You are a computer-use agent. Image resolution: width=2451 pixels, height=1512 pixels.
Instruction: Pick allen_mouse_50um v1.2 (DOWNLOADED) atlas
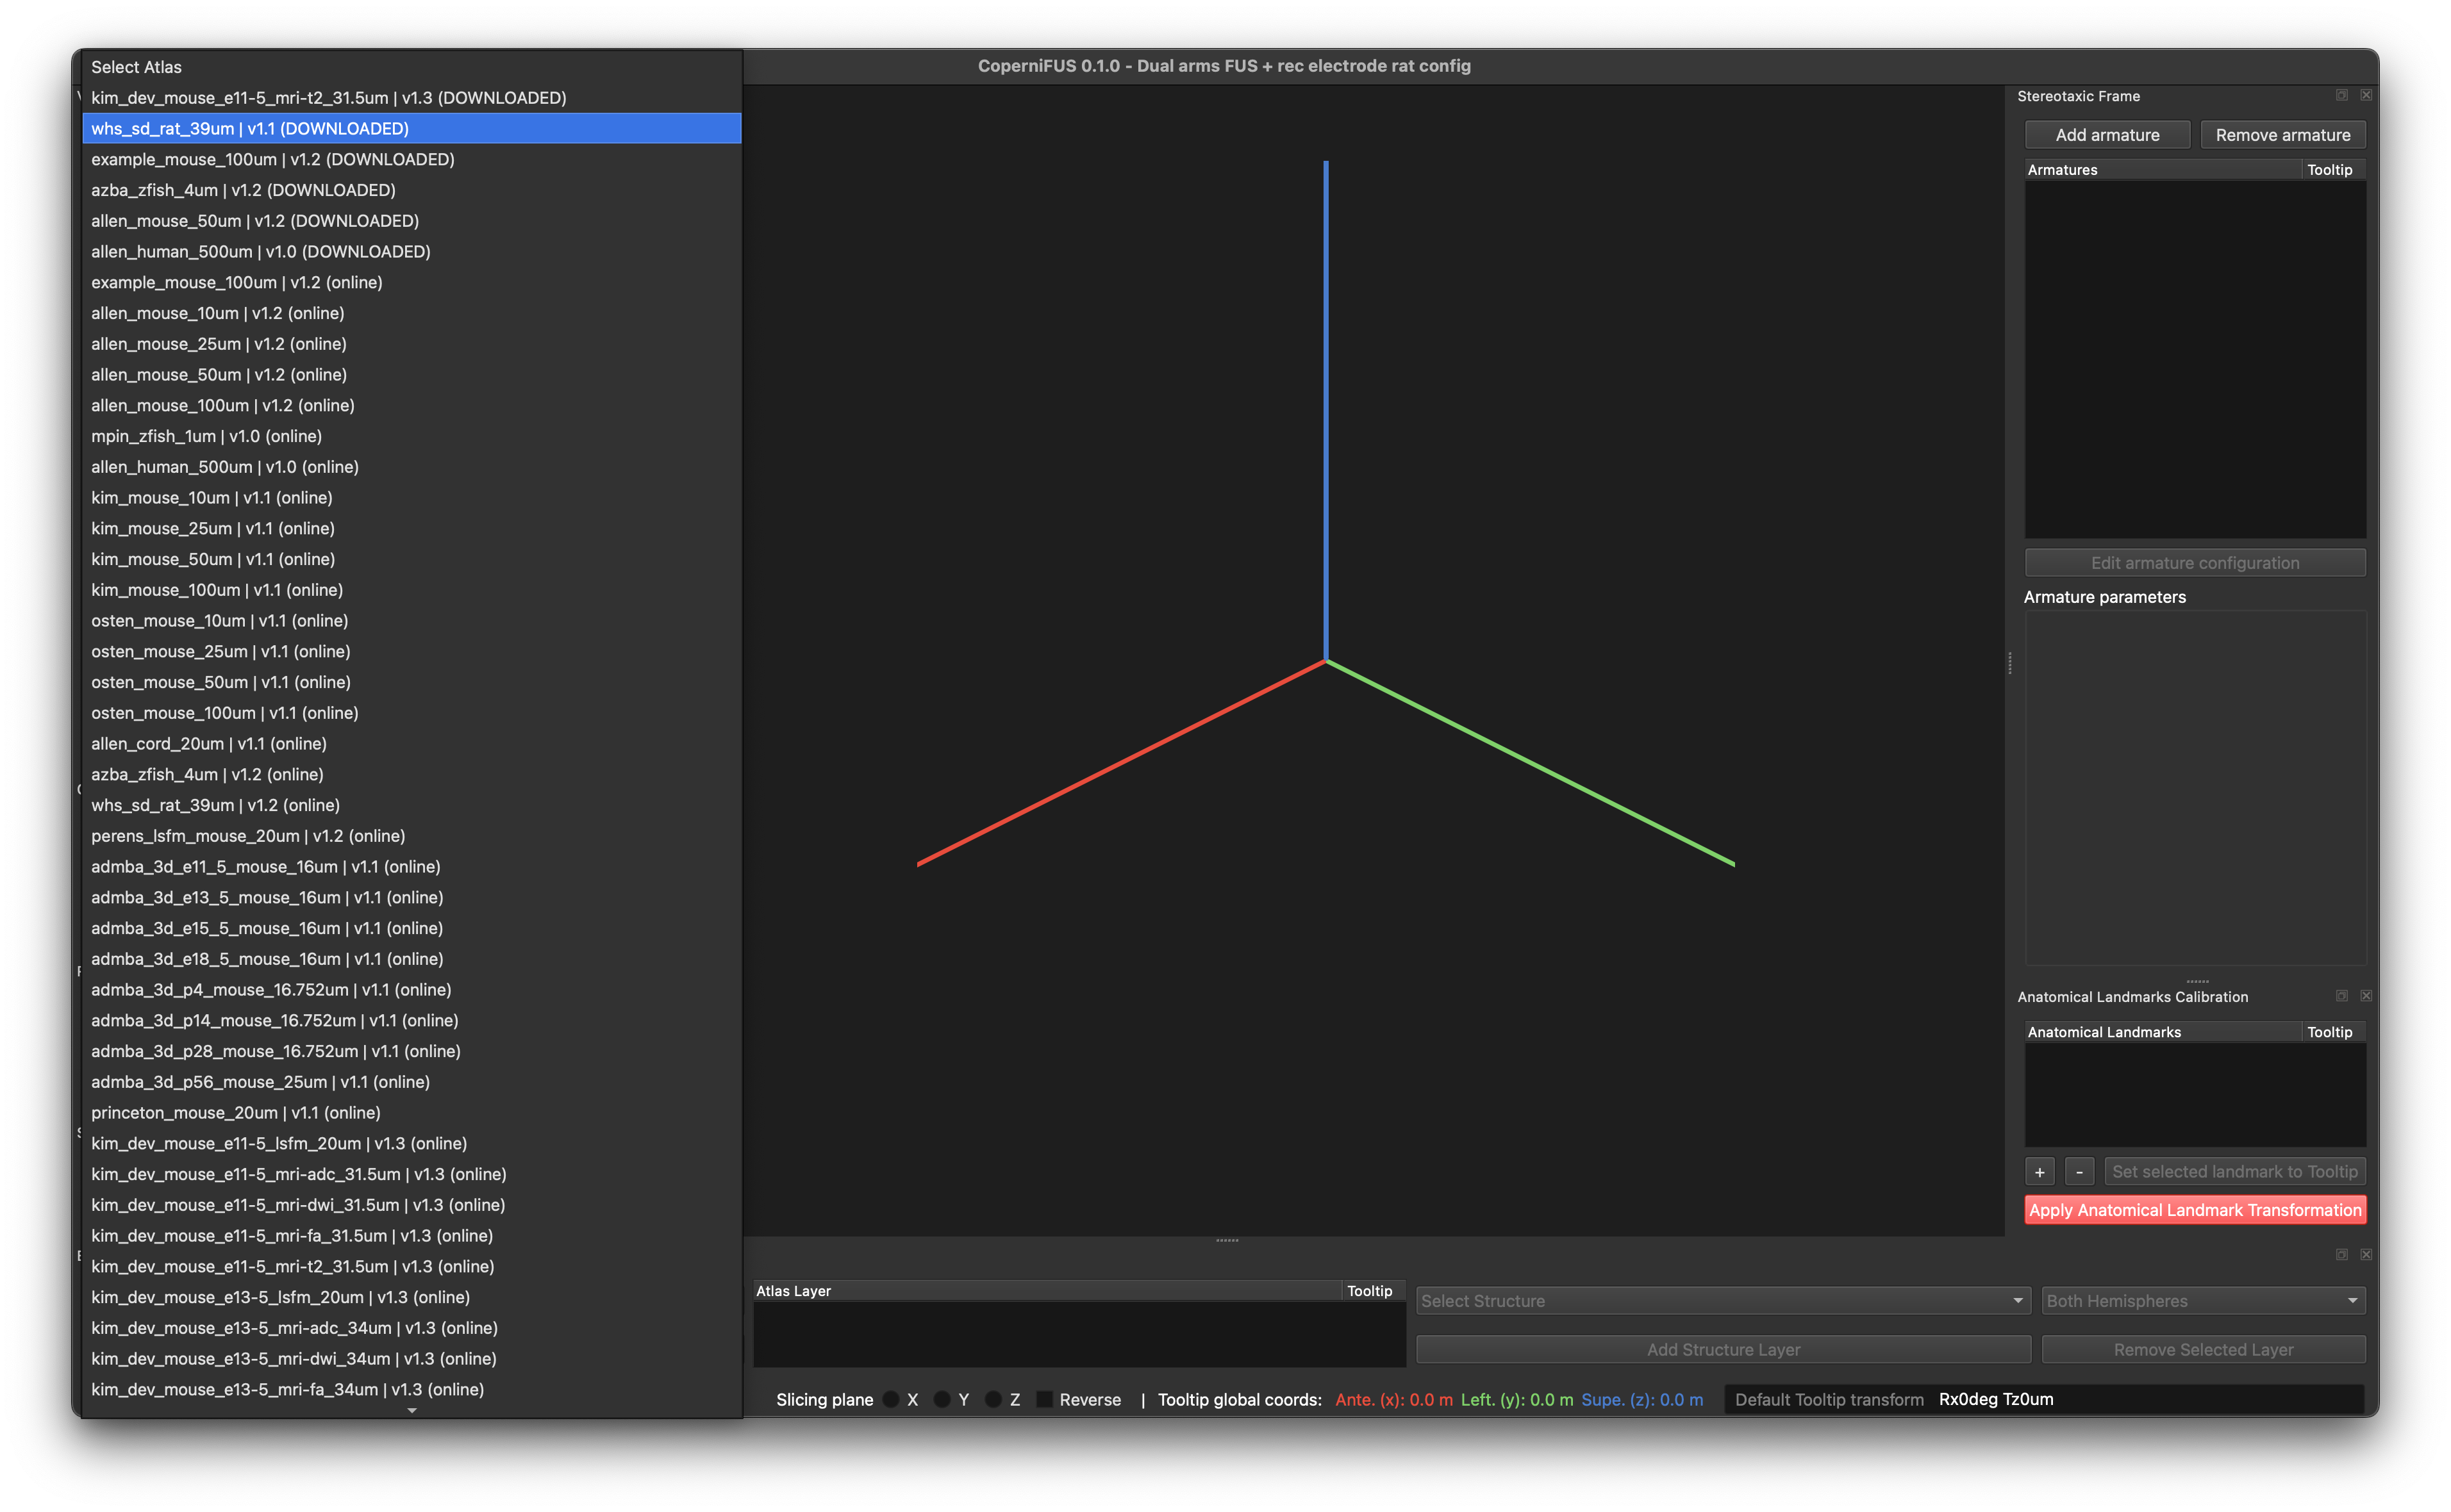pos(411,221)
